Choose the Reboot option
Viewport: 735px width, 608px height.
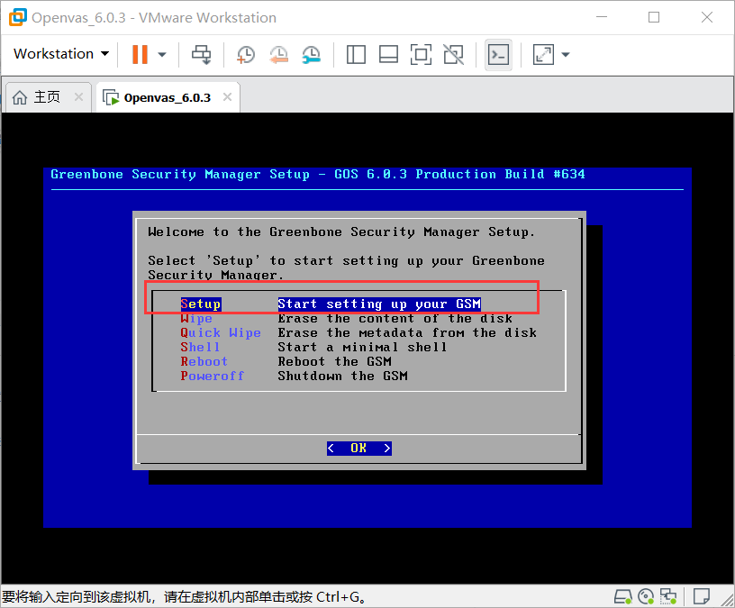click(204, 361)
